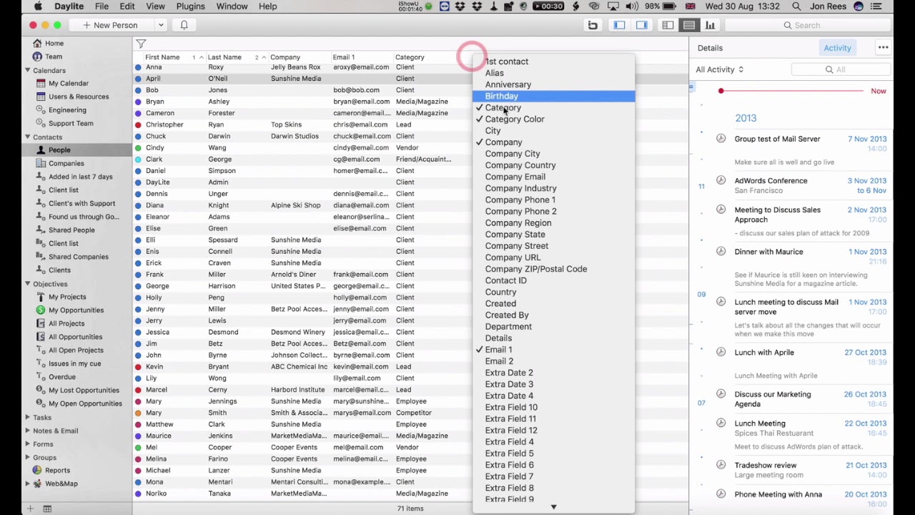Click the volume menu bar icon

[633, 6]
